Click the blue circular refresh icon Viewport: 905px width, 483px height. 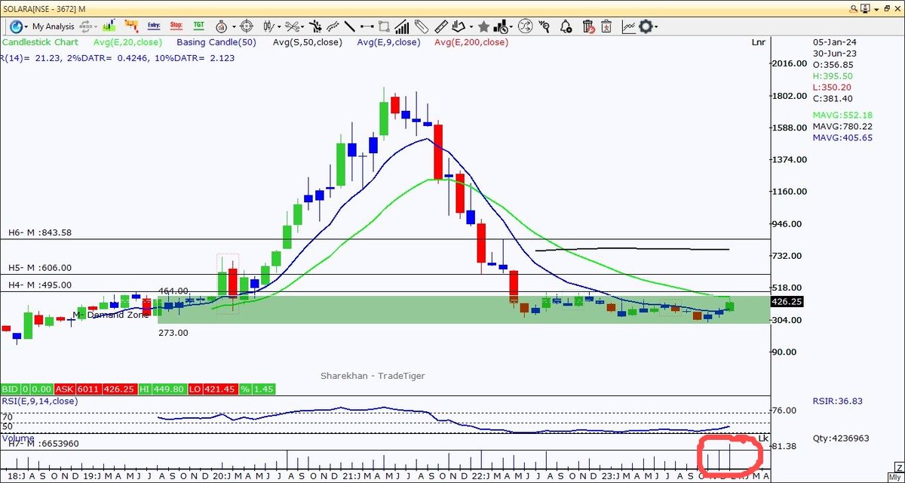pyautogui.click(x=17, y=26)
